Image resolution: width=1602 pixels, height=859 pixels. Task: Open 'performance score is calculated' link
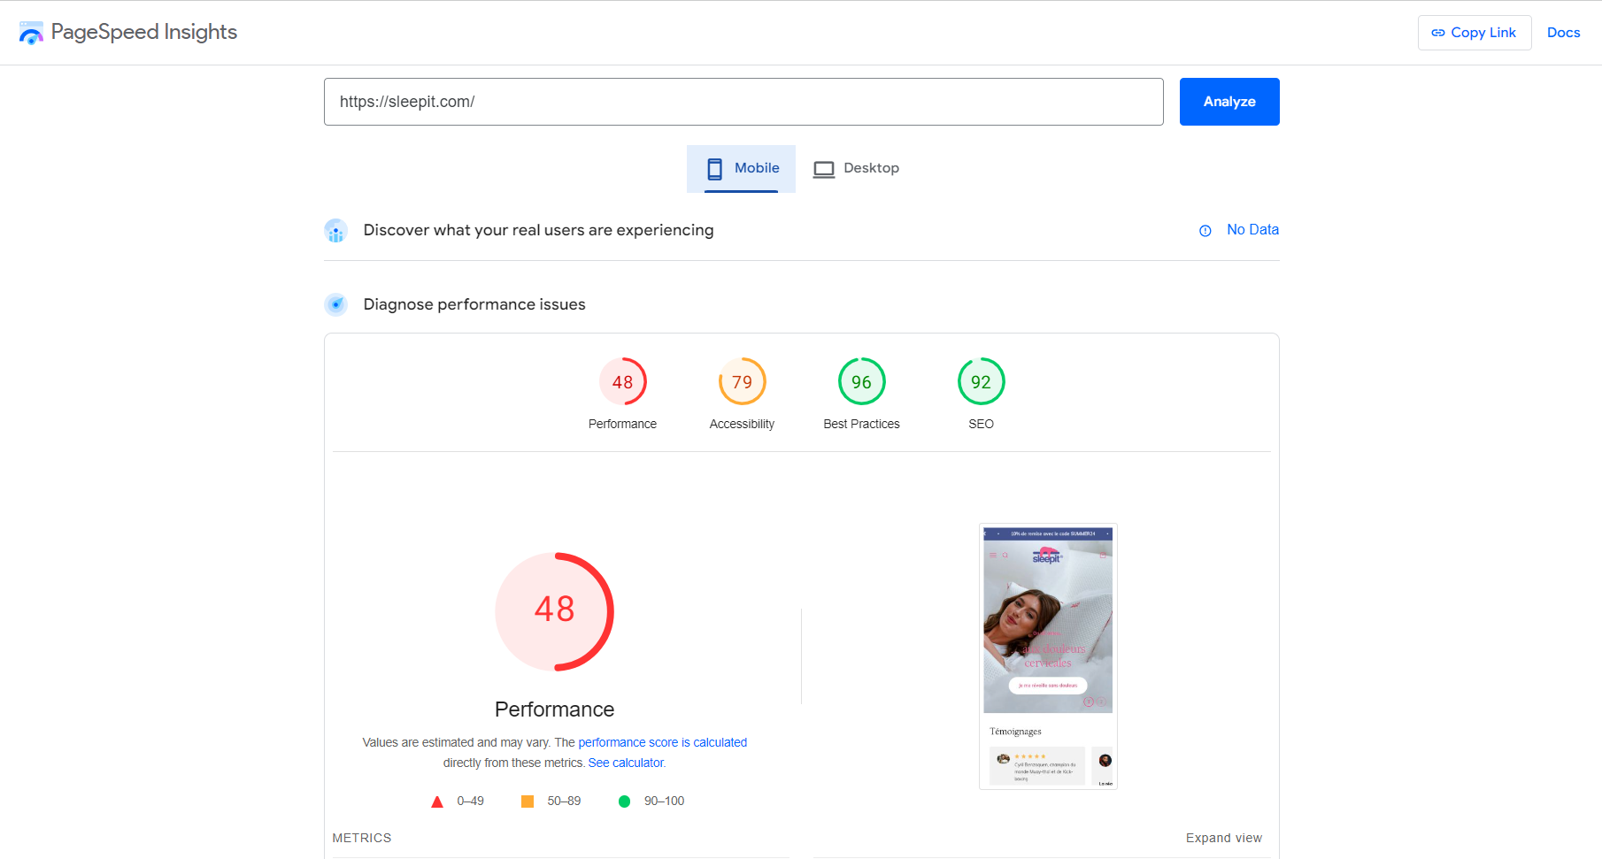pos(663,742)
